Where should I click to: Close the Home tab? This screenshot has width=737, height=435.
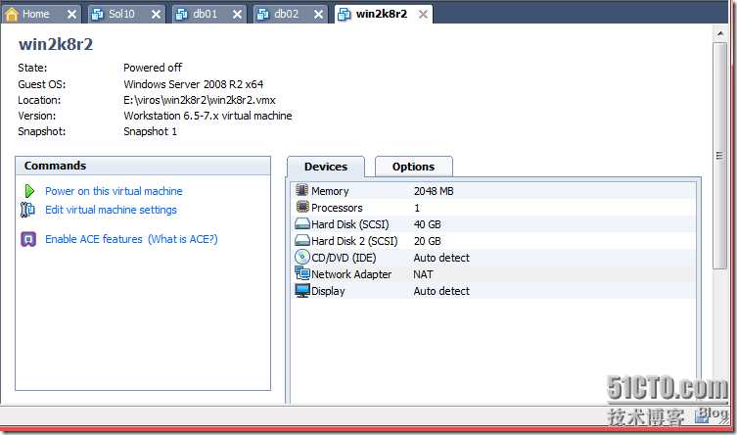(x=71, y=15)
